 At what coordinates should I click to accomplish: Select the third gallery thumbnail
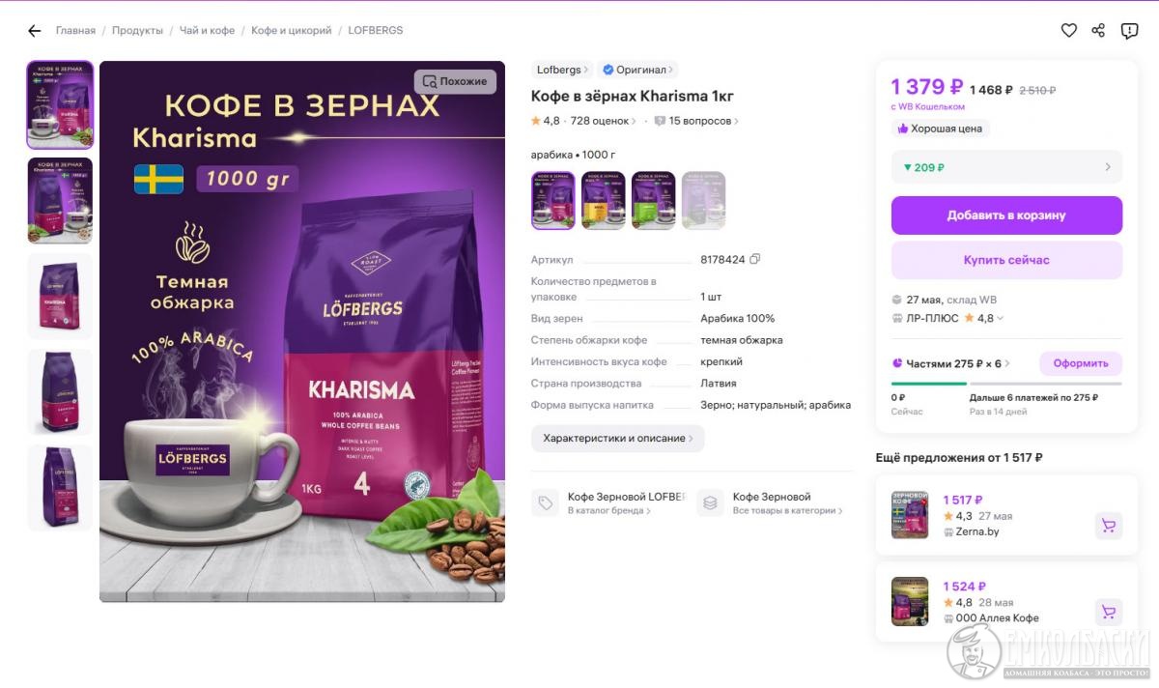pyautogui.click(x=60, y=296)
